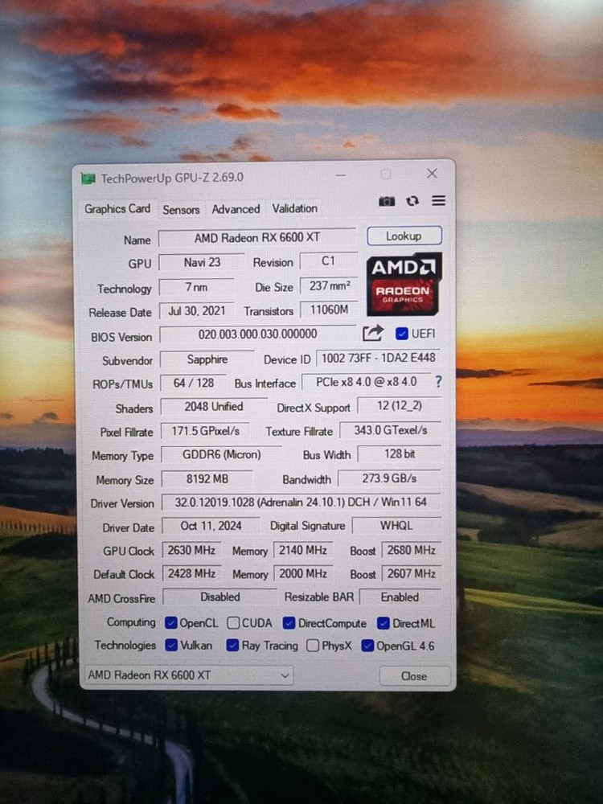
Task: Open the Validation tab
Action: (295, 208)
